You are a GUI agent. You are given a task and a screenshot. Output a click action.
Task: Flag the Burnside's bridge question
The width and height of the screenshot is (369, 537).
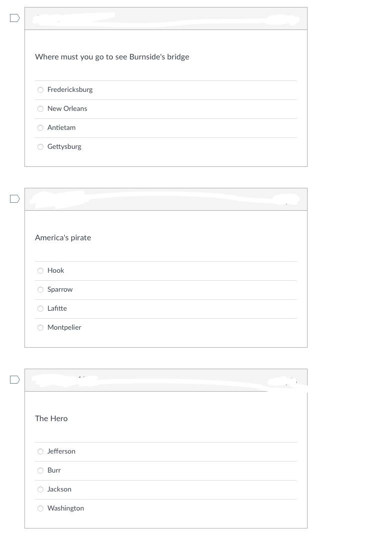click(x=15, y=18)
